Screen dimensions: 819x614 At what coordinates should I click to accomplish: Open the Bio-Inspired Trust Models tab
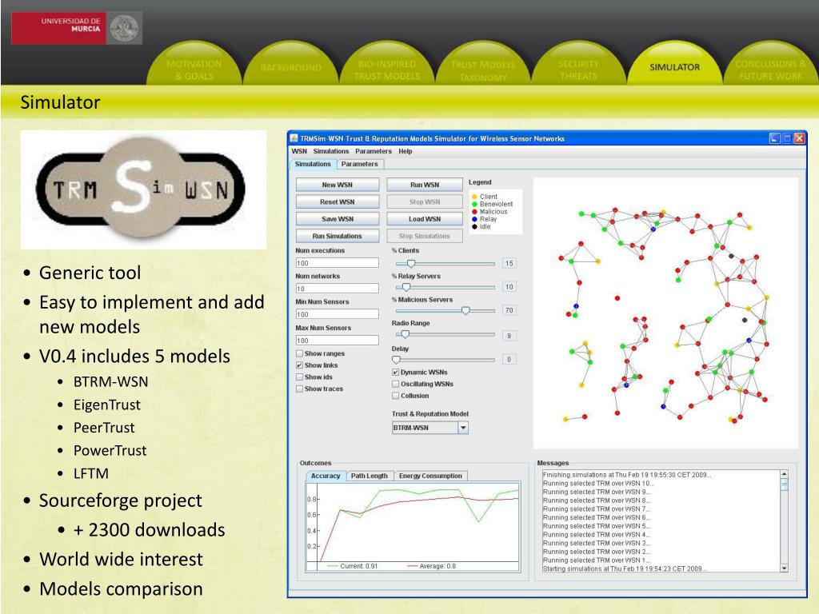tap(386, 70)
